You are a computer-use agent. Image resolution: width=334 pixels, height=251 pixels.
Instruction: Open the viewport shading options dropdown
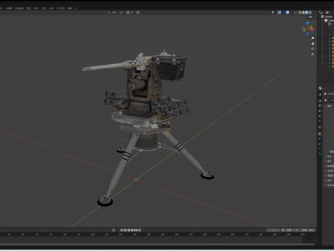coord(313,13)
